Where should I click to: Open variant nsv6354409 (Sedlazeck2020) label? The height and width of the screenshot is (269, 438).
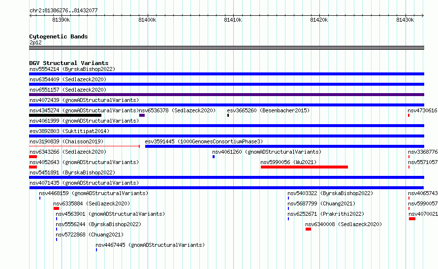(x=68, y=79)
